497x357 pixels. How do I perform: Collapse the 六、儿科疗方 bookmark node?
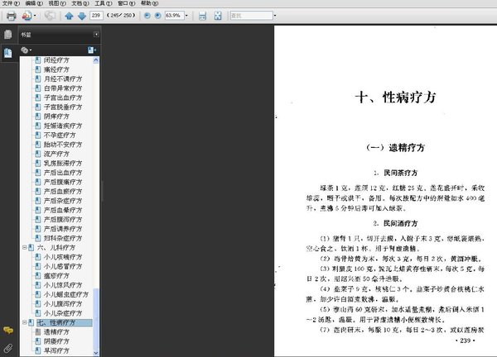point(24,248)
